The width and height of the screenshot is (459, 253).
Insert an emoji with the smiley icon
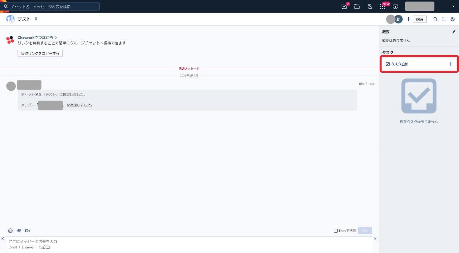click(11, 231)
